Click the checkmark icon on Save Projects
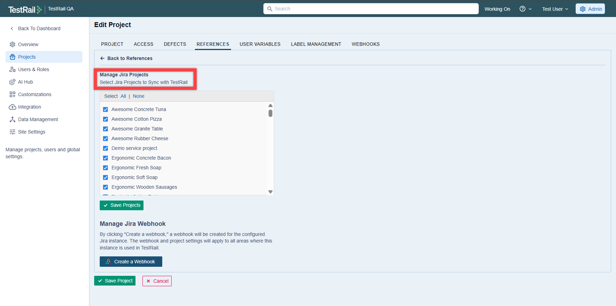 pos(106,205)
